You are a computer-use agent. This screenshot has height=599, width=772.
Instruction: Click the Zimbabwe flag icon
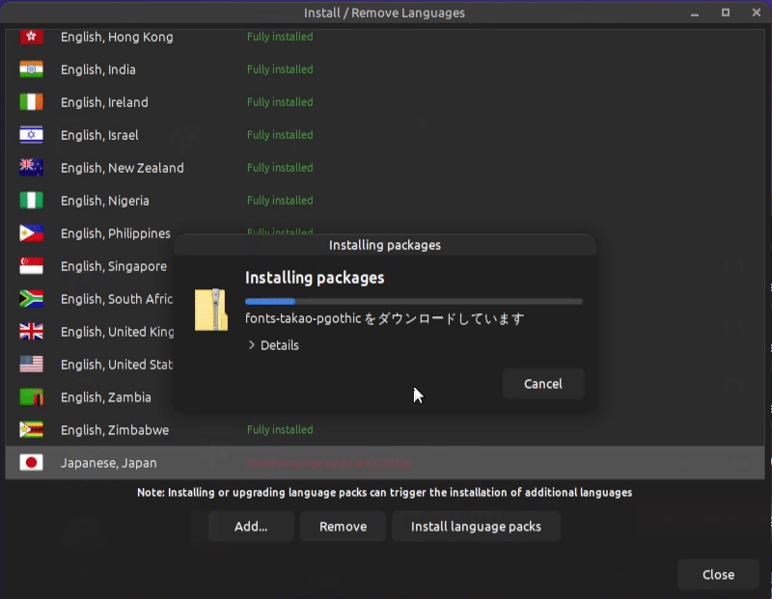pyautogui.click(x=31, y=430)
